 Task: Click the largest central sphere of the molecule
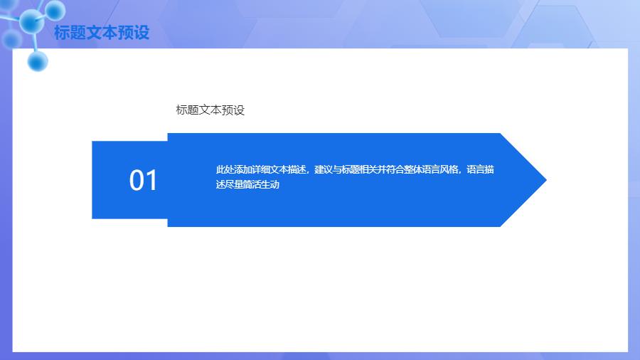pyautogui.click(x=31, y=23)
